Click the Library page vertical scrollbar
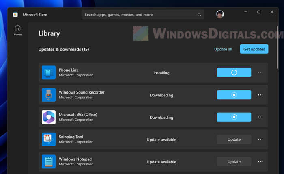 click(x=277, y=48)
